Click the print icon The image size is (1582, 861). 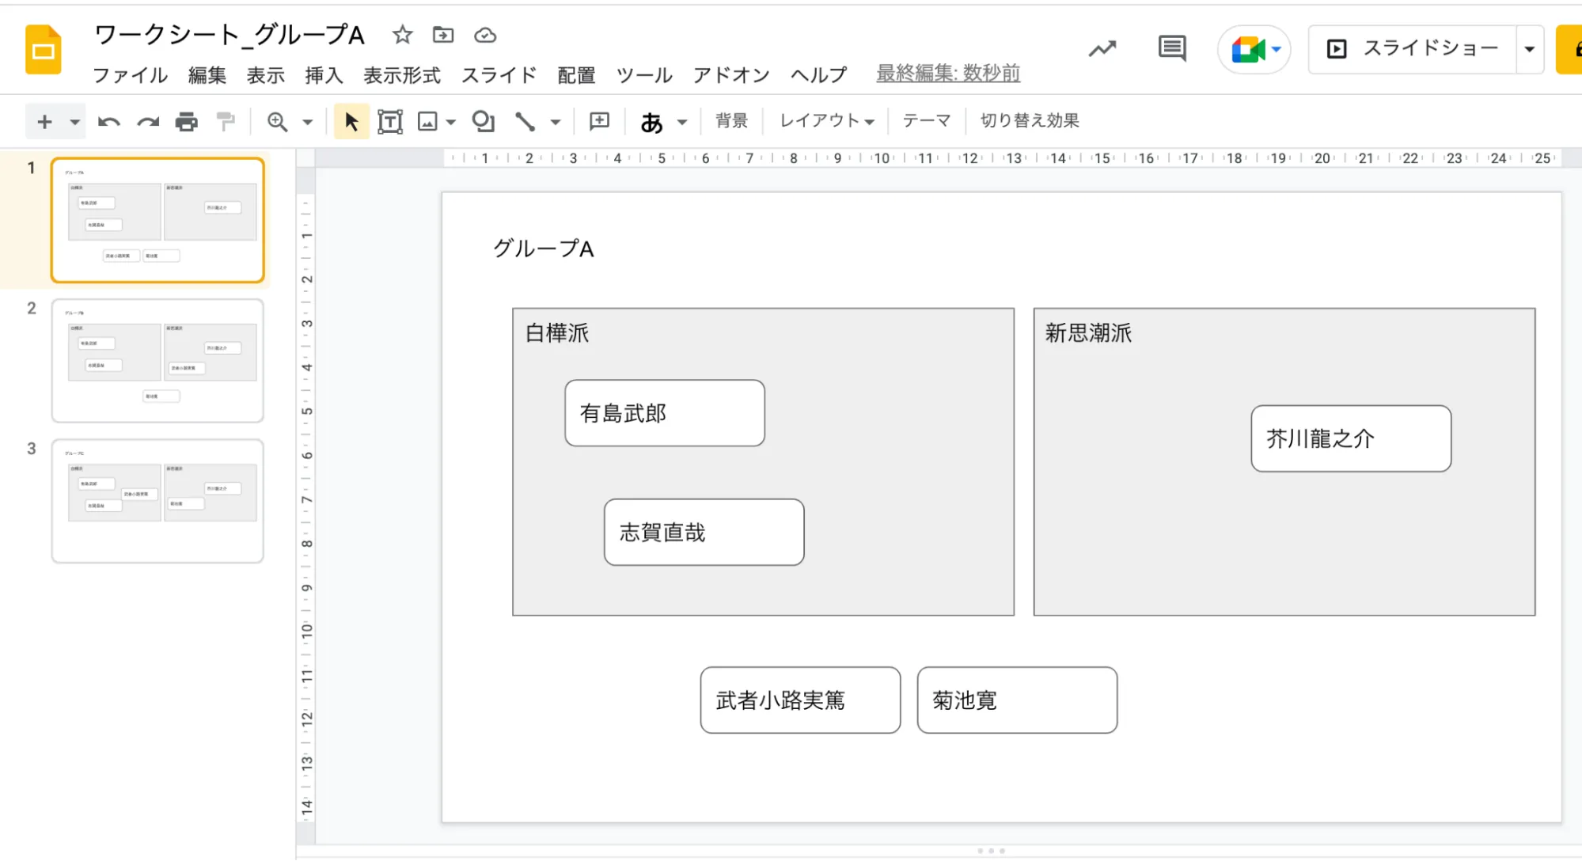[x=187, y=122]
